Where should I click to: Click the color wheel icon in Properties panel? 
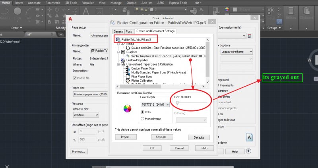(227, 9)
